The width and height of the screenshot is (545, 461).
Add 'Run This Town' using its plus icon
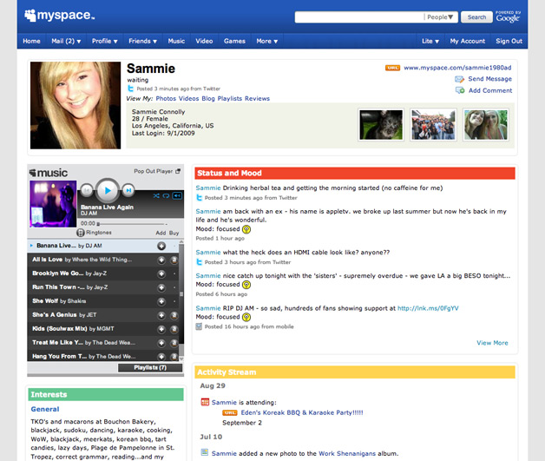[161, 287]
